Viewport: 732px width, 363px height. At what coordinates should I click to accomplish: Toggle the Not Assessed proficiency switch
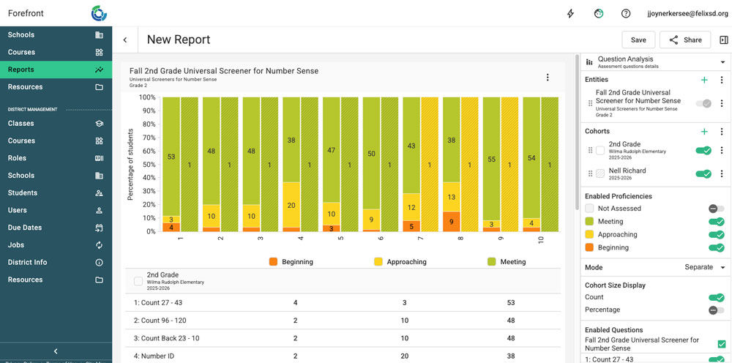coord(715,209)
